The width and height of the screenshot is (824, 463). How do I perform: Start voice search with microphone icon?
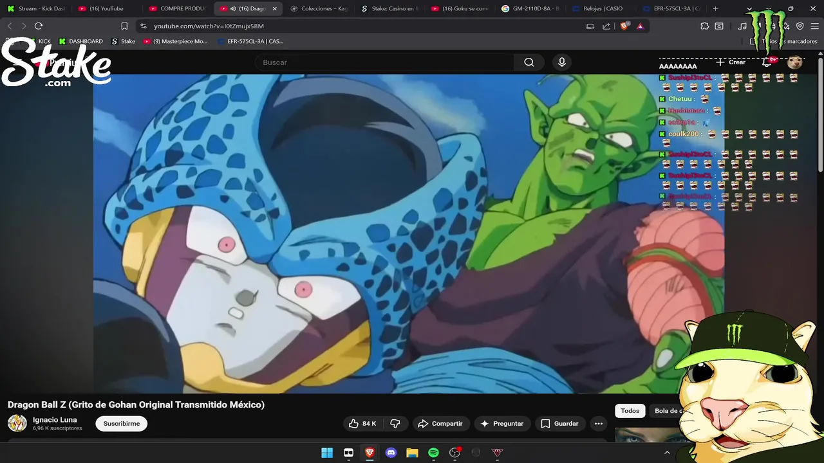coord(562,62)
